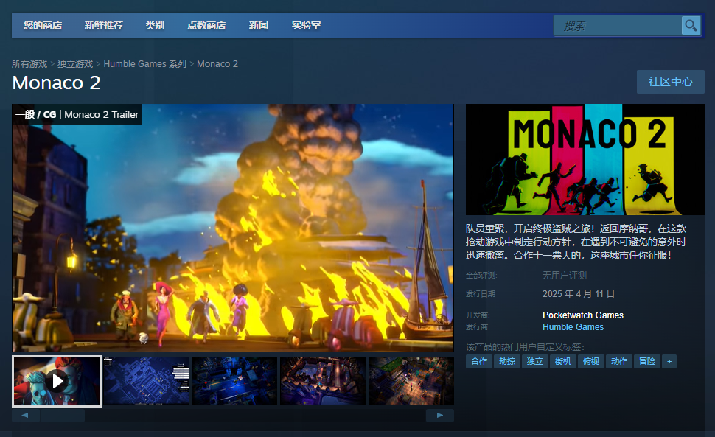Viewport: 715px width, 437px height.
Task: Select the 冒险 tag
Action: (647, 361)
